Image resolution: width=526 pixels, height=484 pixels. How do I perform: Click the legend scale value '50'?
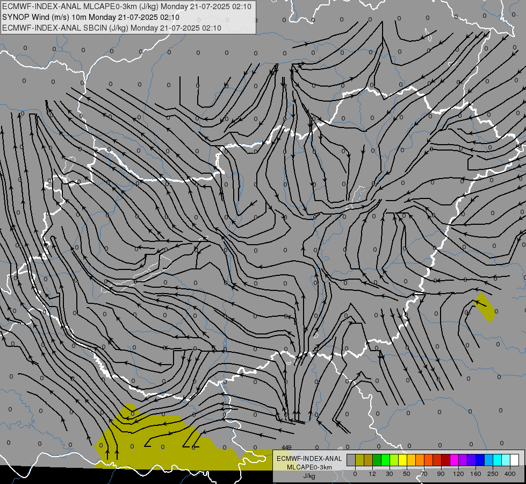(x=407, y=474)
